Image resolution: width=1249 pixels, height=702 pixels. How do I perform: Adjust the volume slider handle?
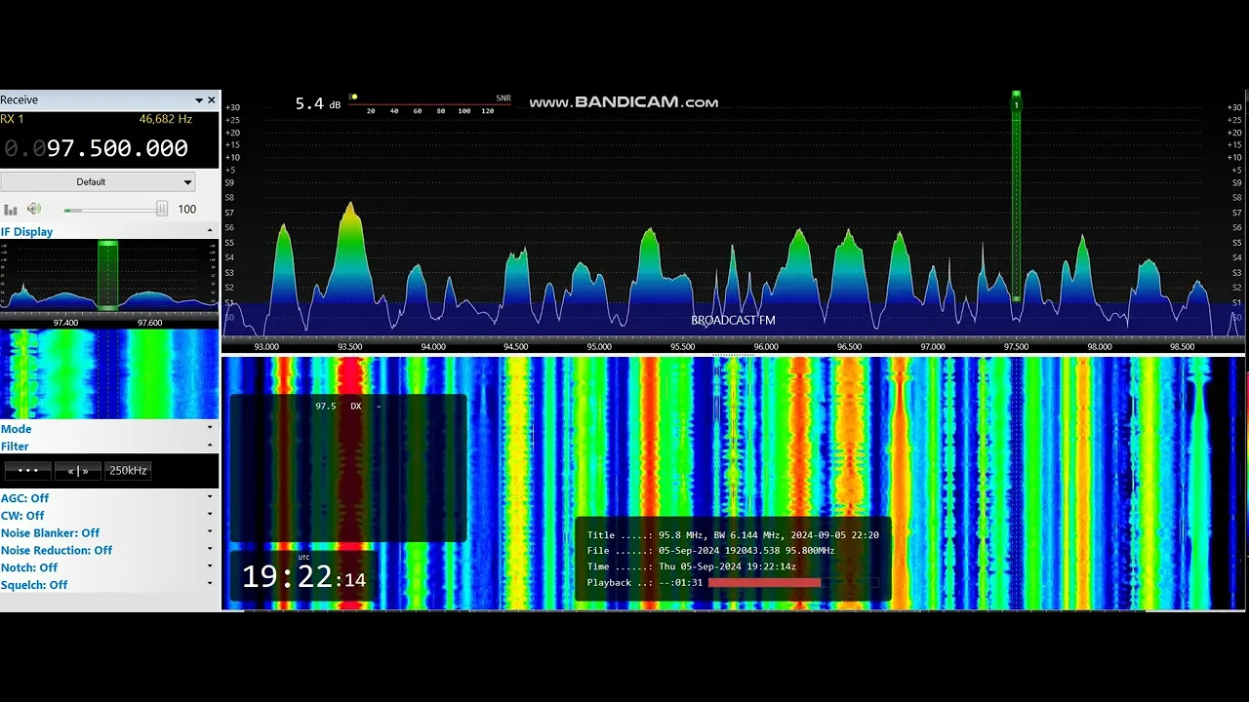point(162,209)
